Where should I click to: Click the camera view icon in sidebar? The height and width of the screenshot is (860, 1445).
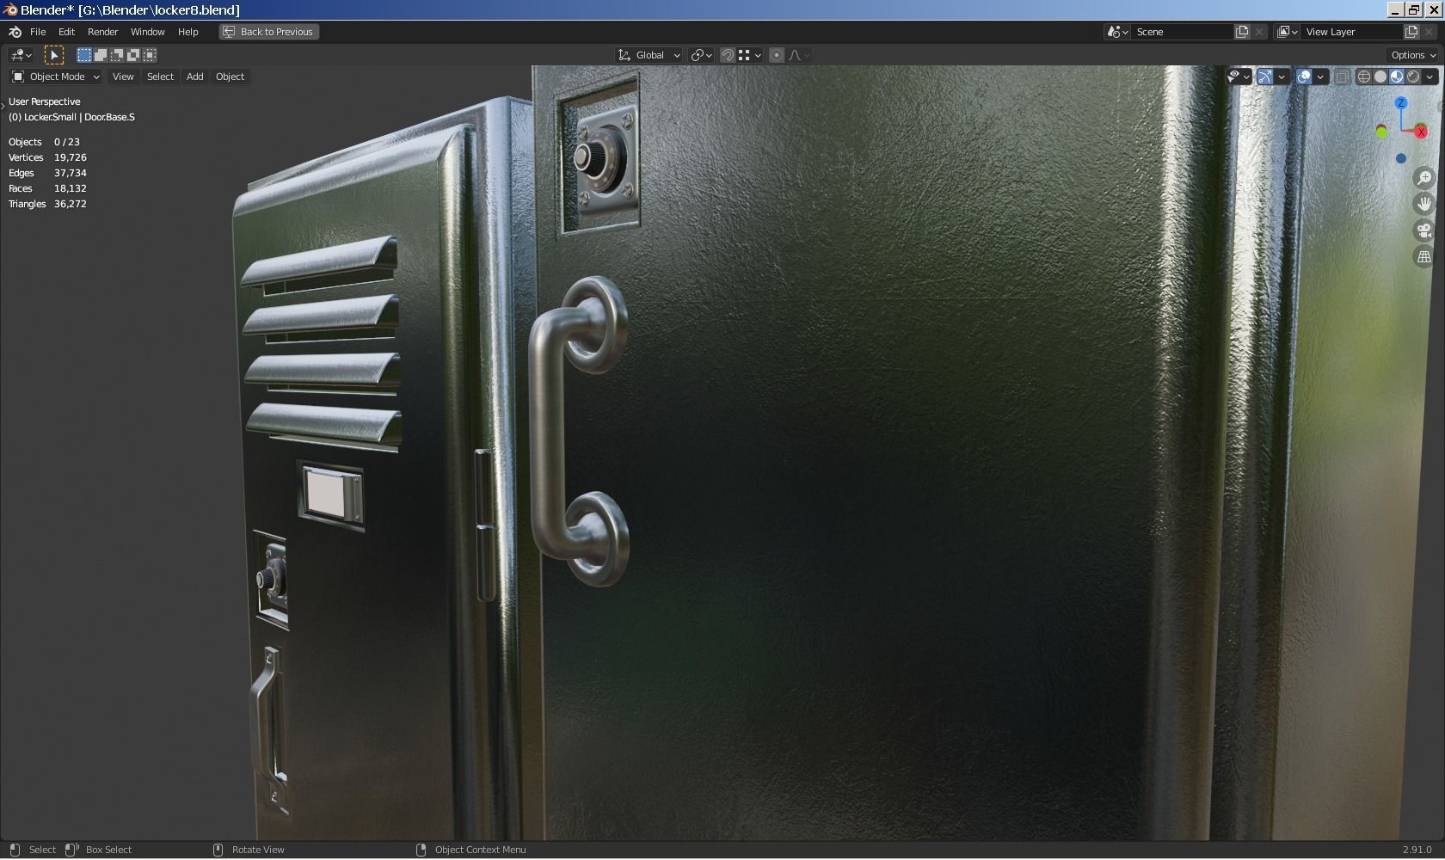(x=1424, y=230)
